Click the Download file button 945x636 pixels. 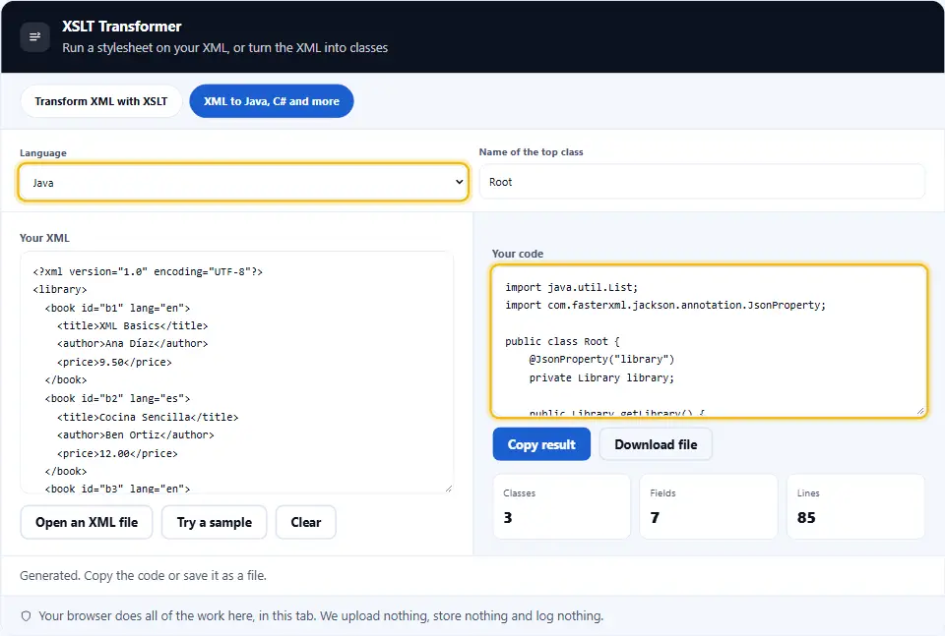click(656, 444)
